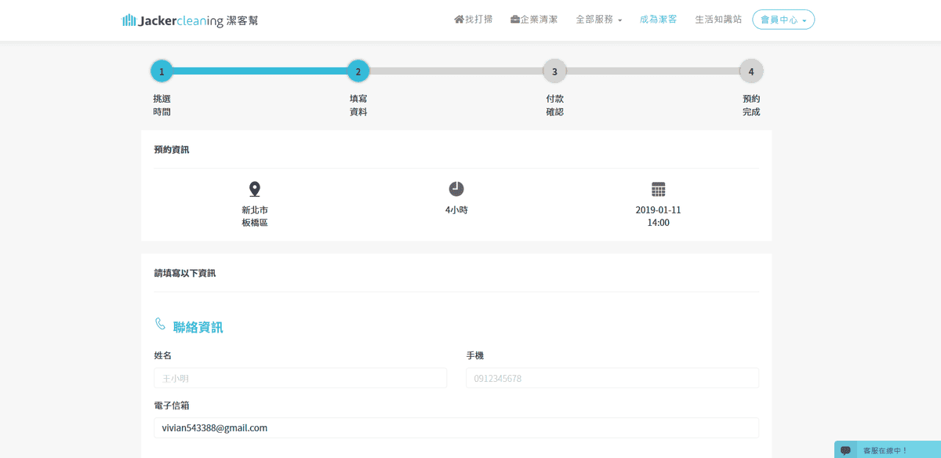Go to 生活知識站 in navigation
This screenshot has height=458, width=941.
(718, 20)
